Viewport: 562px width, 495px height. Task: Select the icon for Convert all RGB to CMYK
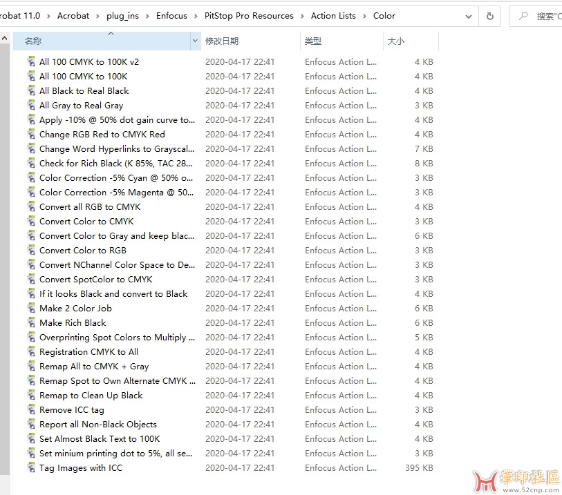tap(32, 206)
